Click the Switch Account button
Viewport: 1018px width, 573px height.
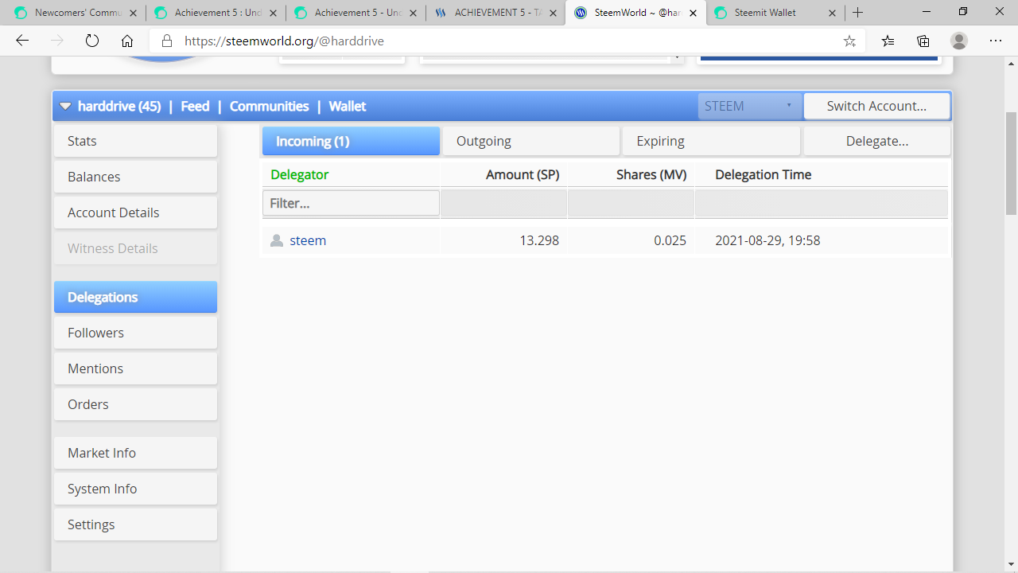point(876,105)
